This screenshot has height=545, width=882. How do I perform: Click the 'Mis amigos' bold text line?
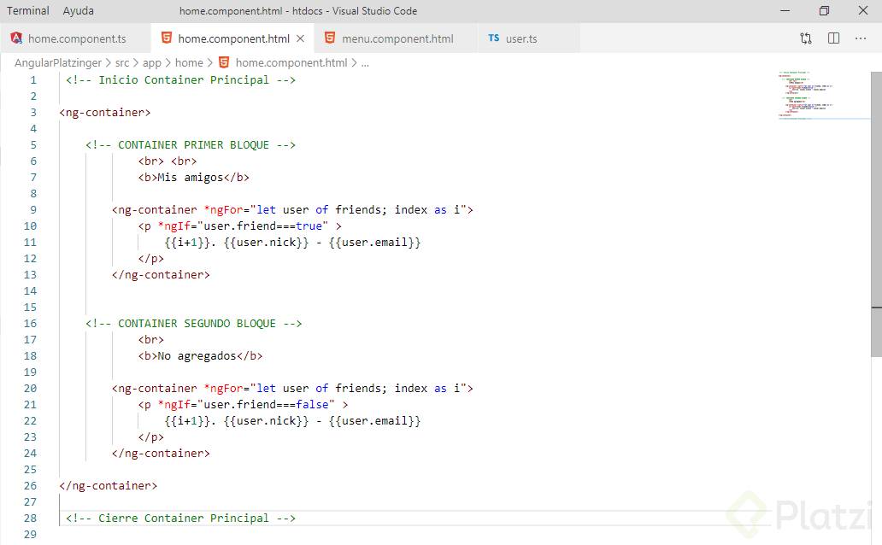click(193, 177)
